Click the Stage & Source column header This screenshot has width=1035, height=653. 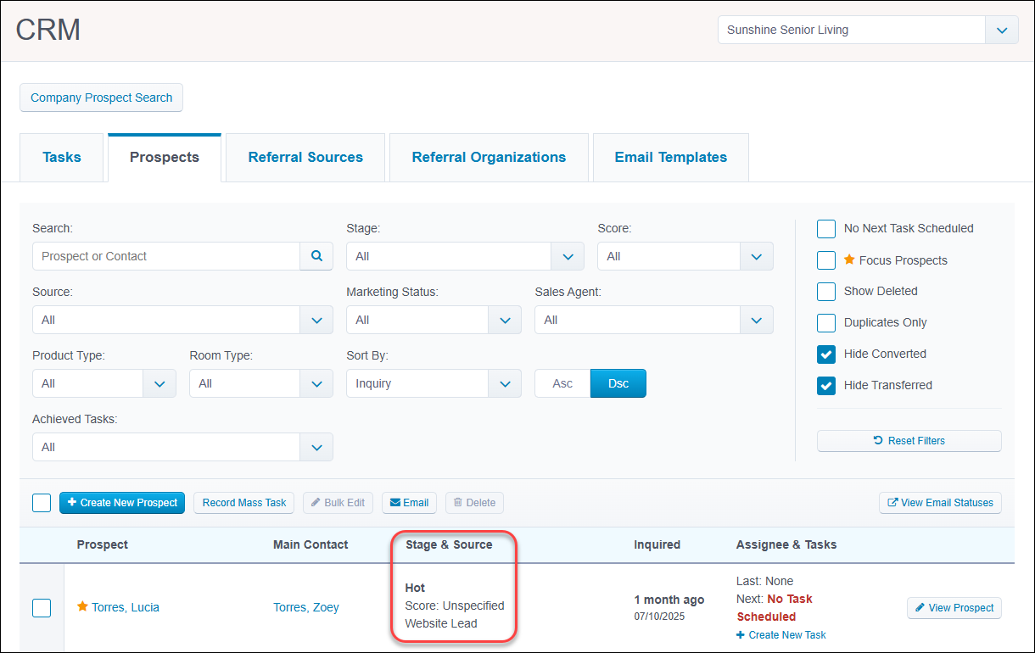pyautogui.click(x=449, y=544)
